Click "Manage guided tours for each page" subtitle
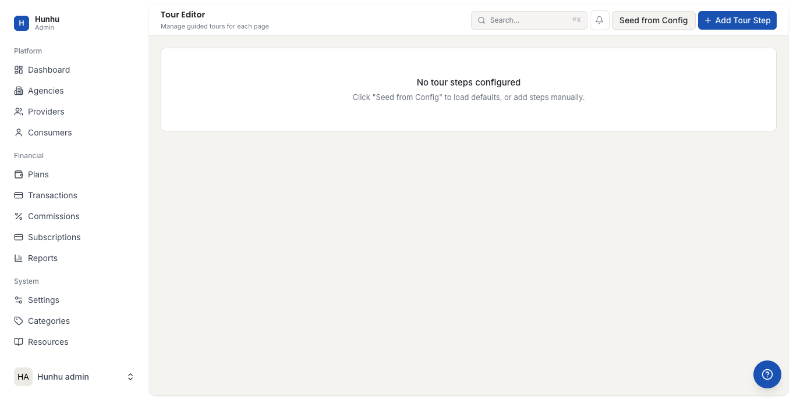Viewport: 793px width, 400px height. pyautogui.click(x=215, y=26)
